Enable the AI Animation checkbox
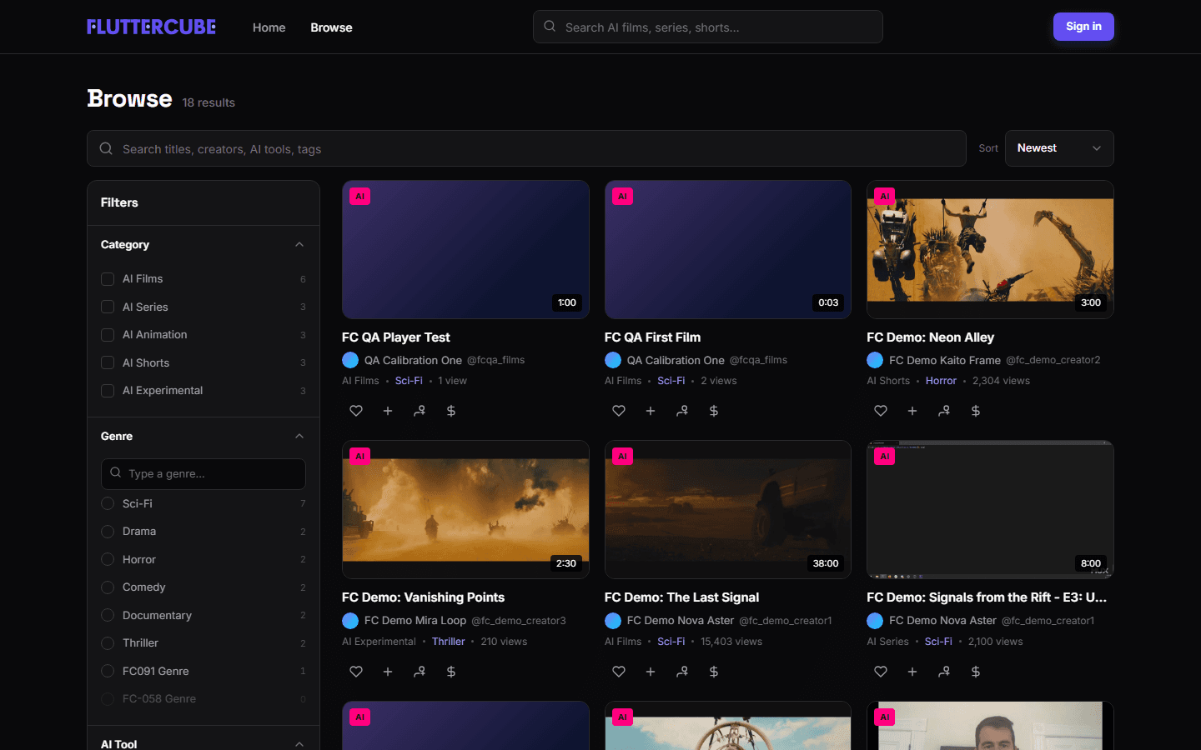This screenshot has height=750, width=1201. coord(108,335)
